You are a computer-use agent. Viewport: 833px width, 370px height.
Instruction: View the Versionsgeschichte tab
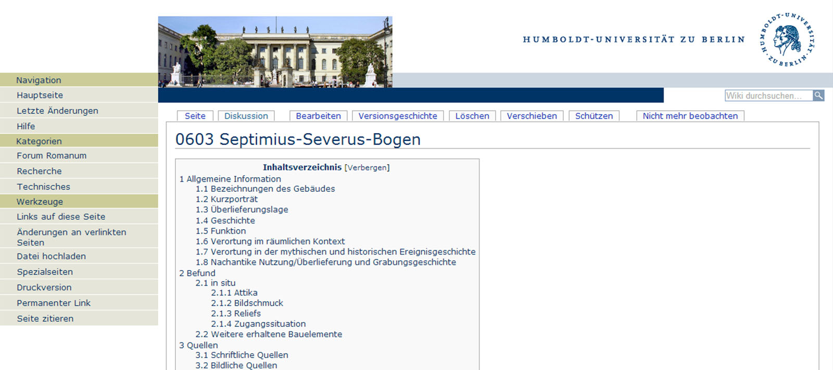tap(398, 116)
